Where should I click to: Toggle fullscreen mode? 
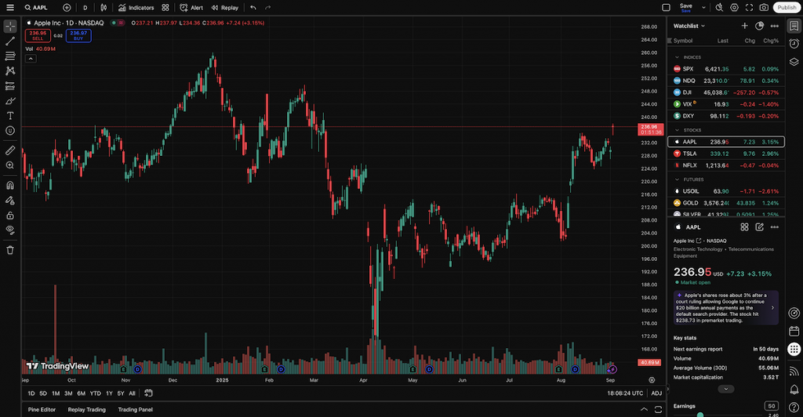pyautogui.click(x=749, y=8)
